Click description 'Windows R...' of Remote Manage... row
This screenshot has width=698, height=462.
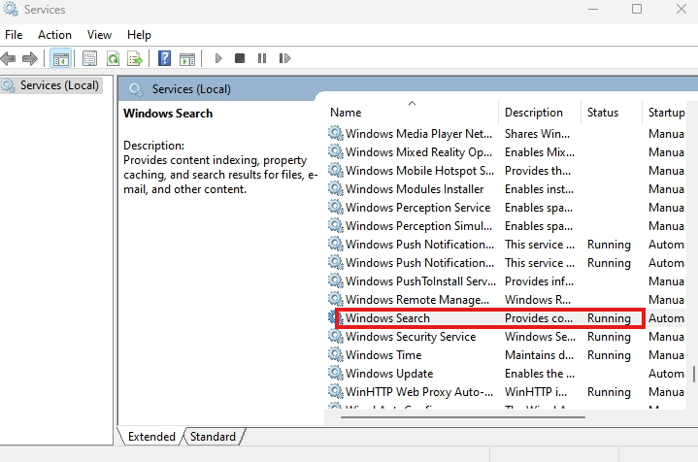point(538,300)
